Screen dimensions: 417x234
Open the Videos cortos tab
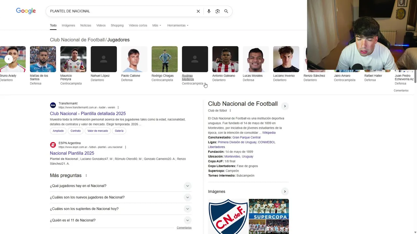coord(138,25)
